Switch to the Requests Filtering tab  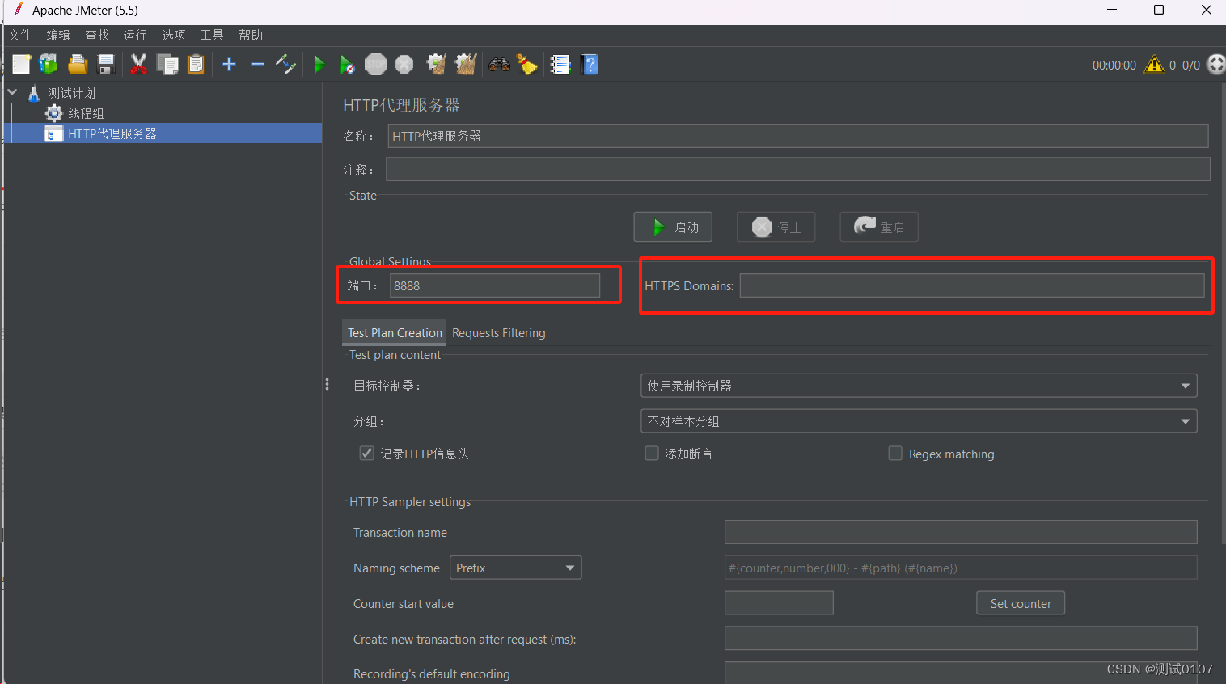pyautogui.click(x=499, y=333)
